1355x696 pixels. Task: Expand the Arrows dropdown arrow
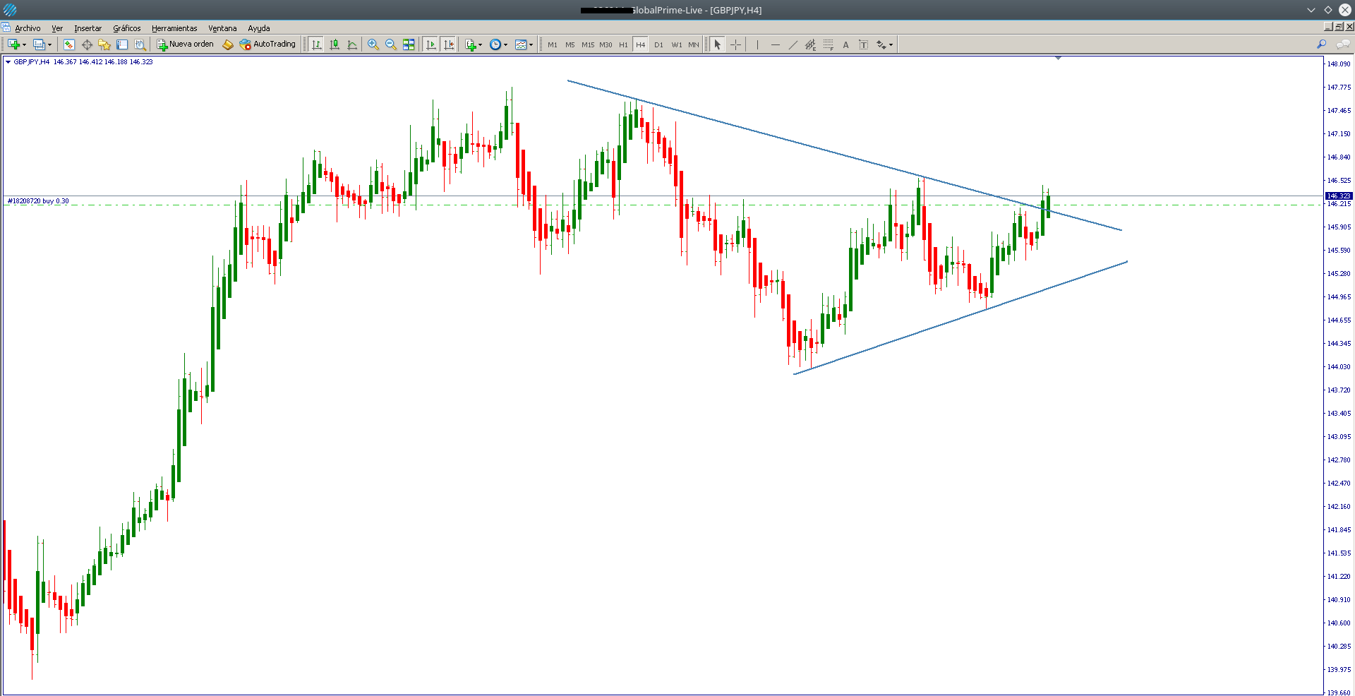[x=891, y=45]
